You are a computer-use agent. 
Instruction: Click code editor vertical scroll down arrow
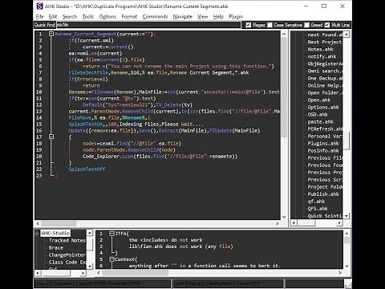pos(284,217)
